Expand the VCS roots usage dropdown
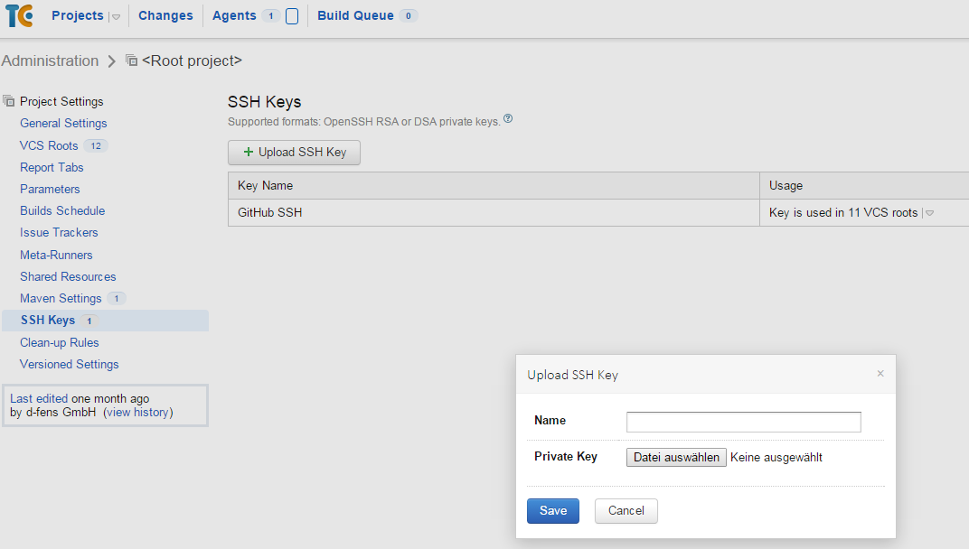The height and width of the screenshot is (549, 969). (x=929, y=213)
